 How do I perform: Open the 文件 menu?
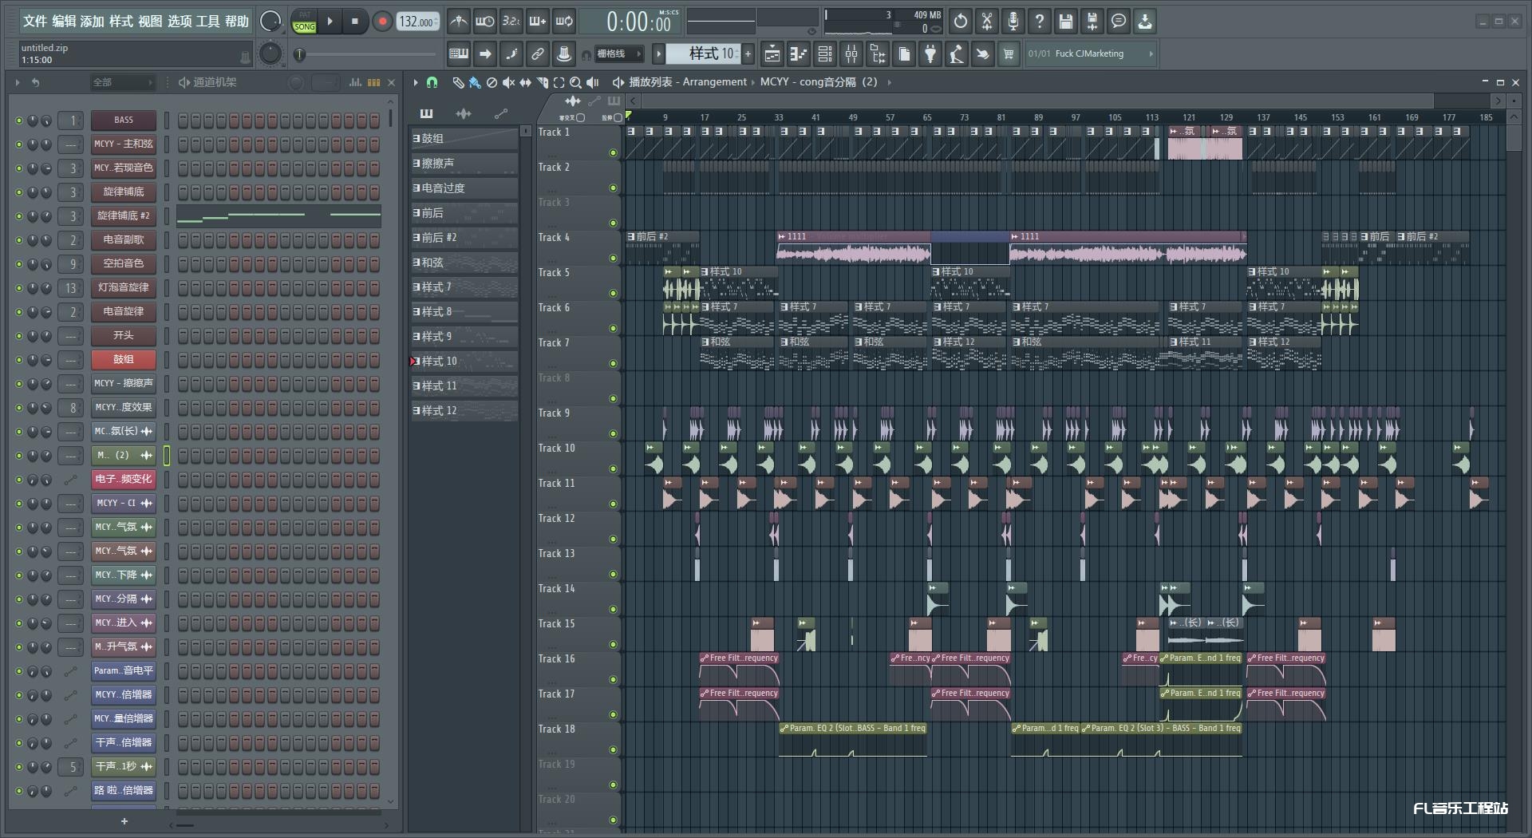pyautogui.click(x=35, y=22)
